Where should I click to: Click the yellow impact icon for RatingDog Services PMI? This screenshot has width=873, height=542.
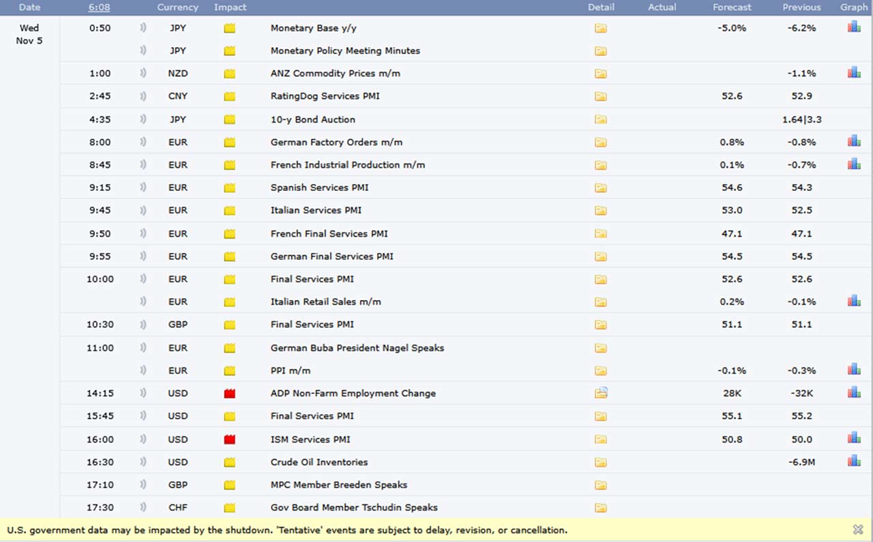point(229,96)
